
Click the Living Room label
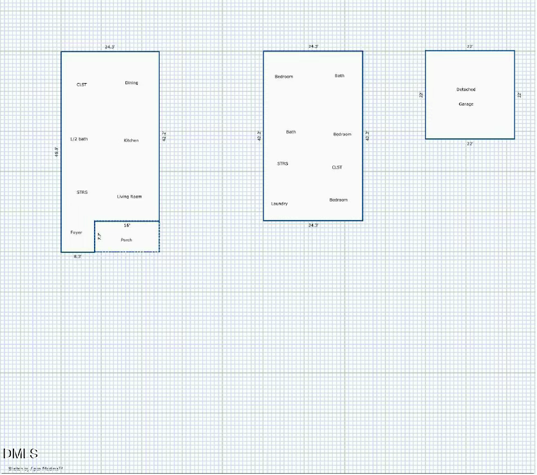[x=129, y=196]
